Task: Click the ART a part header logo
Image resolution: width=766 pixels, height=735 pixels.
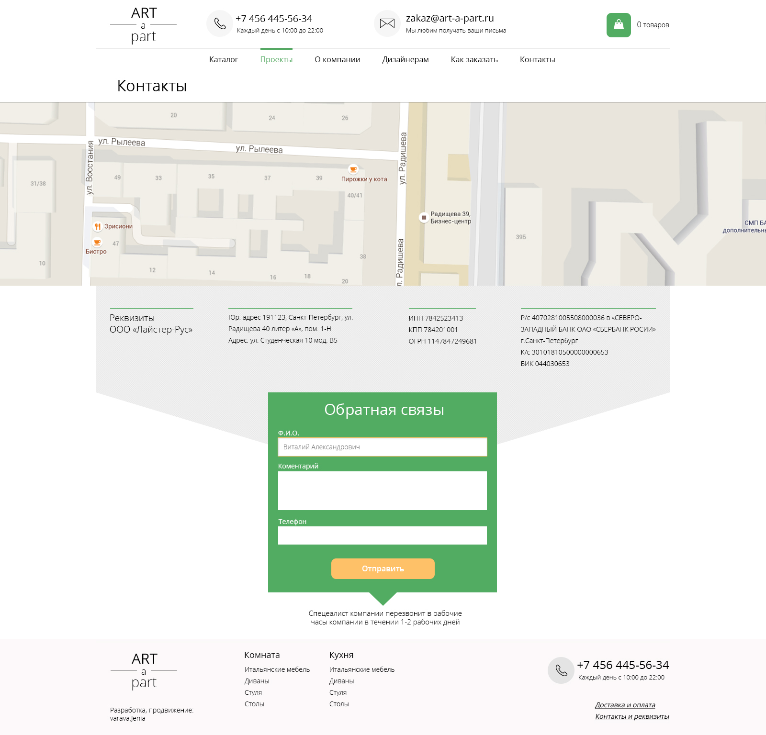Action: pyautogui.click(x=144, y=25)
